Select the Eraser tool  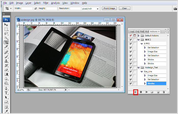pos(6,70)
